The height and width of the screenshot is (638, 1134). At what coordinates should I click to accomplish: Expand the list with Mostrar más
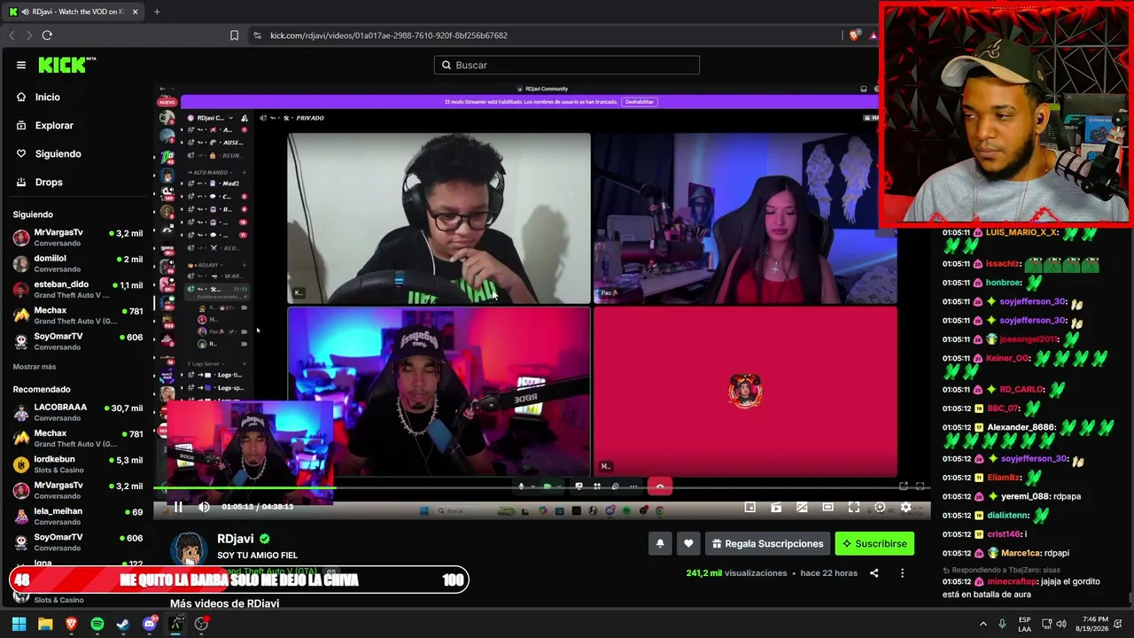pyautogui.click(x=35, y=367)
